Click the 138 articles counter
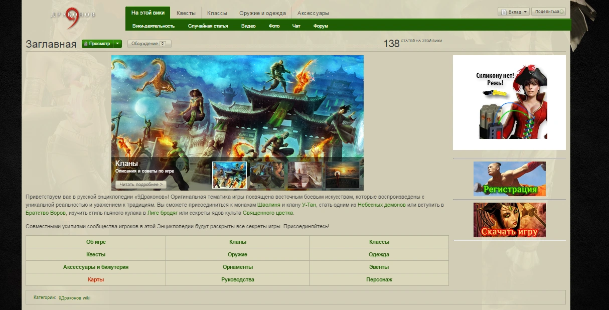609x310 pixels. coord(413,43)
